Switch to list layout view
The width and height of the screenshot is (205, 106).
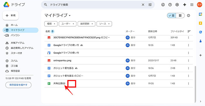pyautogui.click(x=172, y=15)
